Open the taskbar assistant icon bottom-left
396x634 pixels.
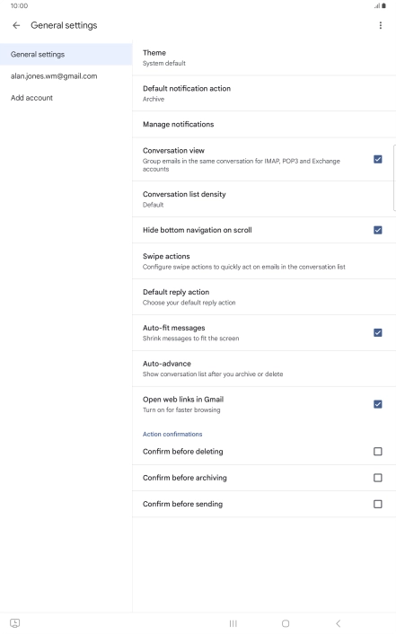tap(14, 623)
